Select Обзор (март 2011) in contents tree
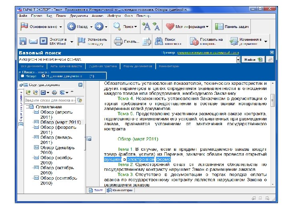This screenshot has width=288, height=216. (60, 122)
